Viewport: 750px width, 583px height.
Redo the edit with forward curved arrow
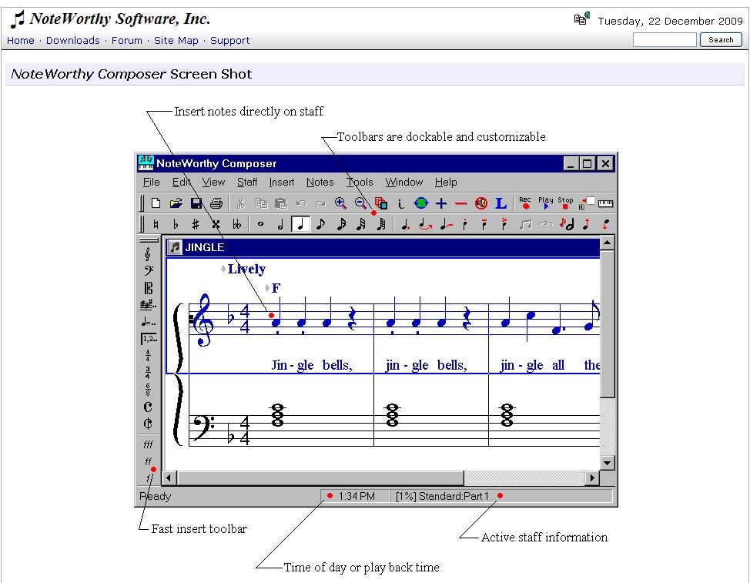click(x=320, y=203)
